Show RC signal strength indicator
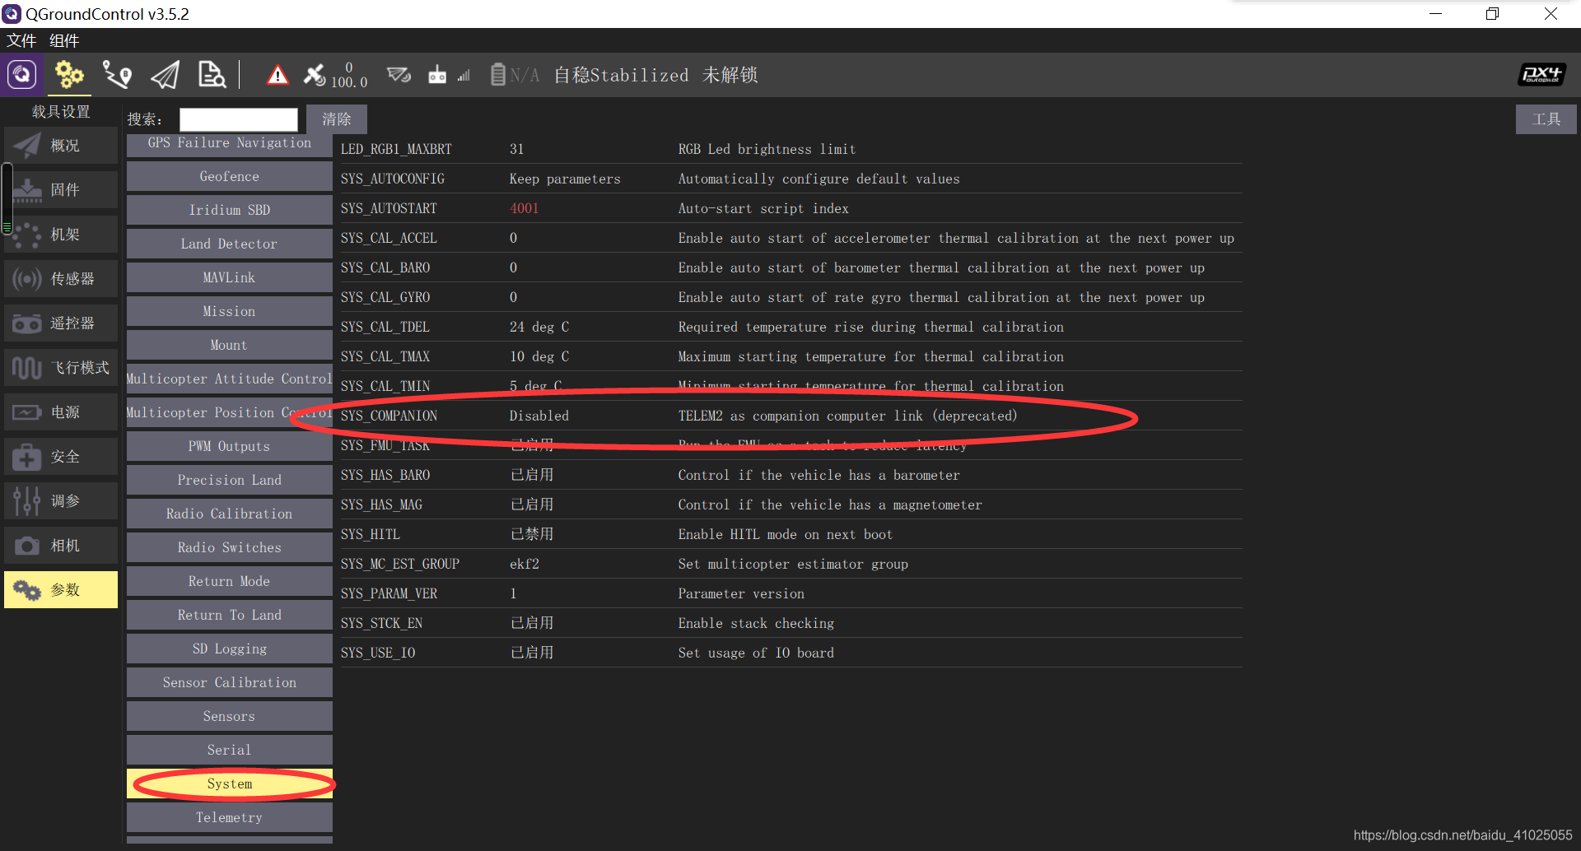Screen dimensions: 1581x851 click(x=449, y=75)
